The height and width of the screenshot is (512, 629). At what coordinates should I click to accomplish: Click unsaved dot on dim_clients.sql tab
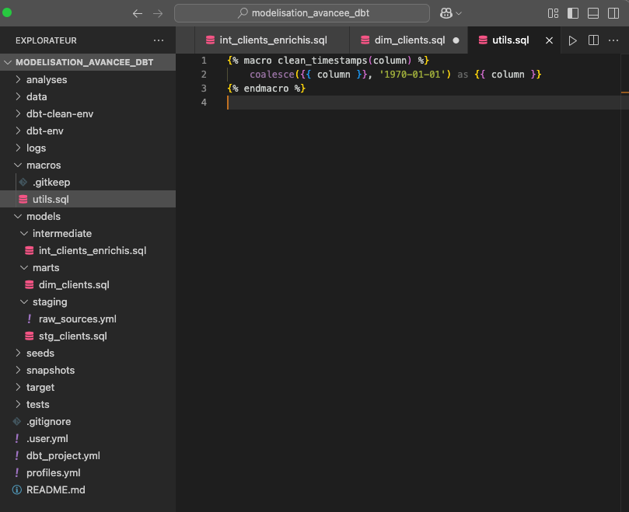pos(456,40)
